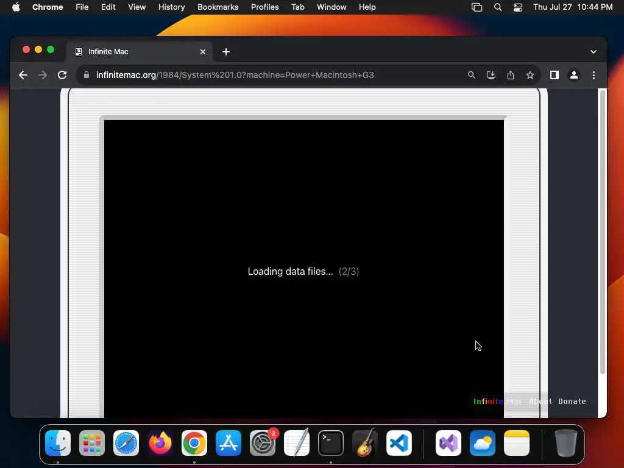Launch Safari from the Dock
This screenshot has width=624, height=468.
point(126,443)
